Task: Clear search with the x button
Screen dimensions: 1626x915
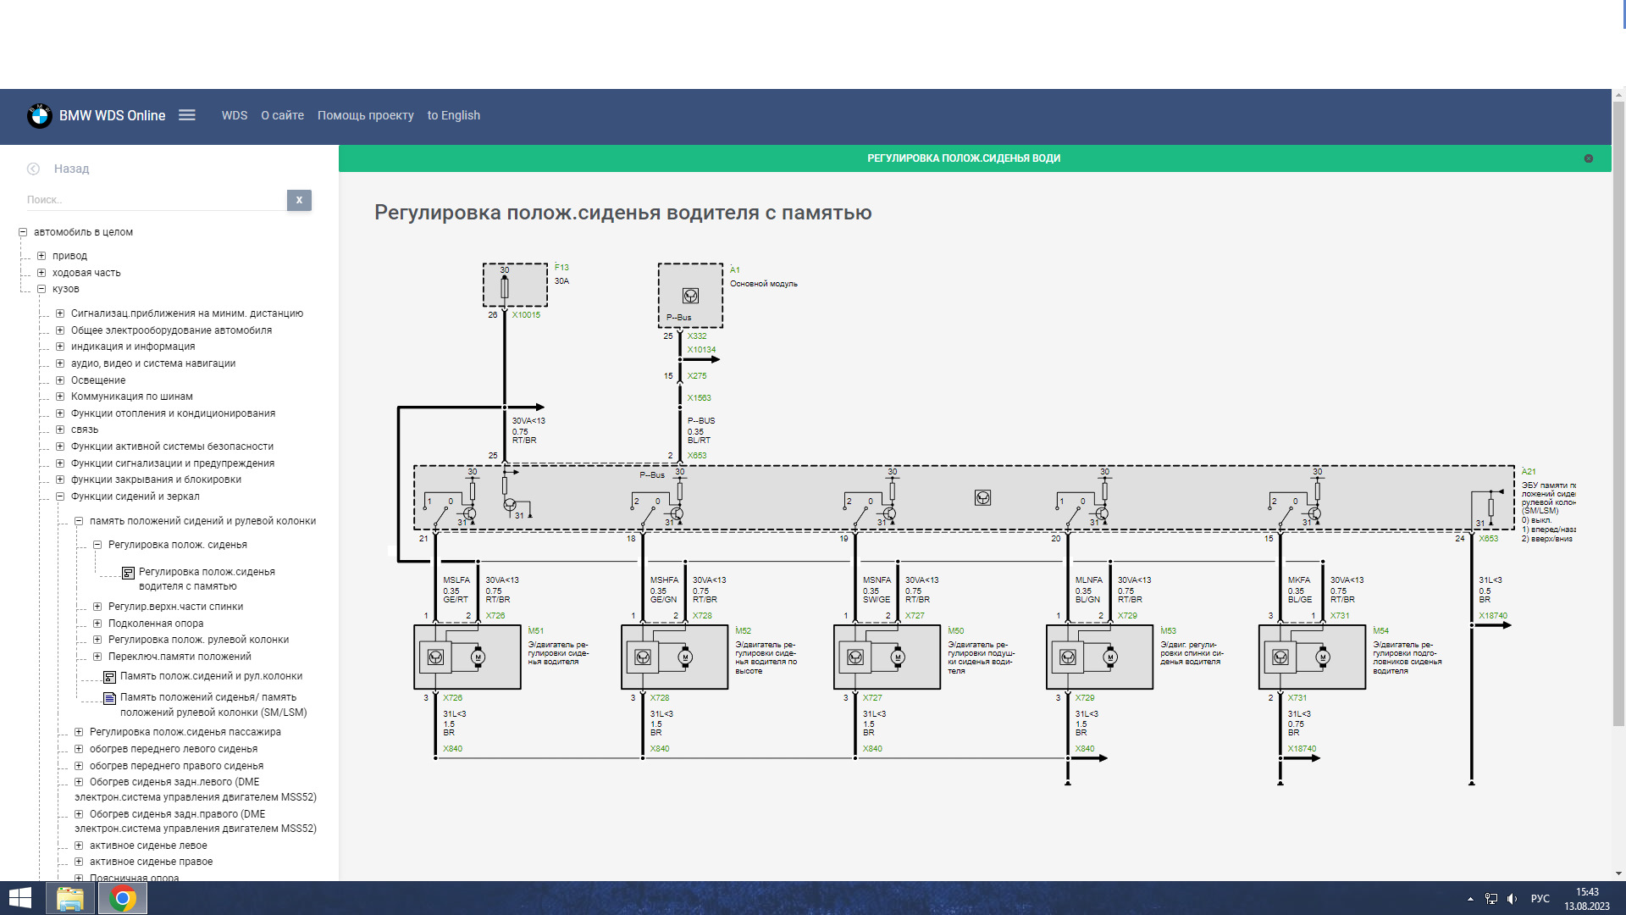Action: pos(299,200)
